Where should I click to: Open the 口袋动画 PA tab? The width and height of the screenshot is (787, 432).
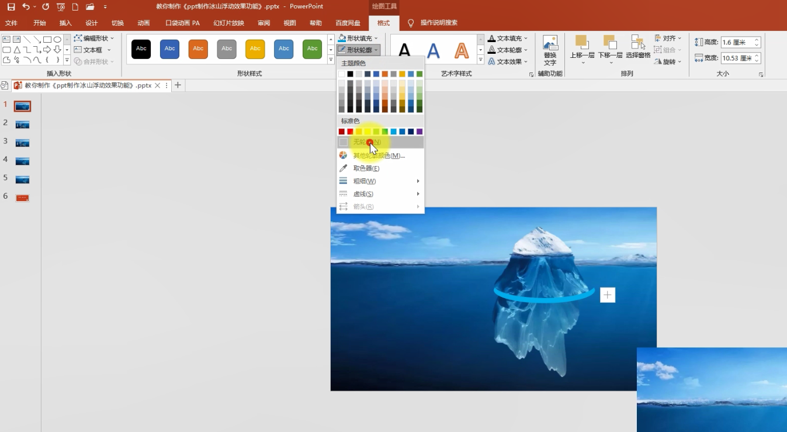pyautogui.click(x=183, y=23)
